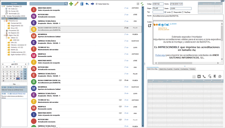Check the 'Respondido' checkbox
Image resolution: width=225 pixels, height=128 pixels.
tap(172, 12)
